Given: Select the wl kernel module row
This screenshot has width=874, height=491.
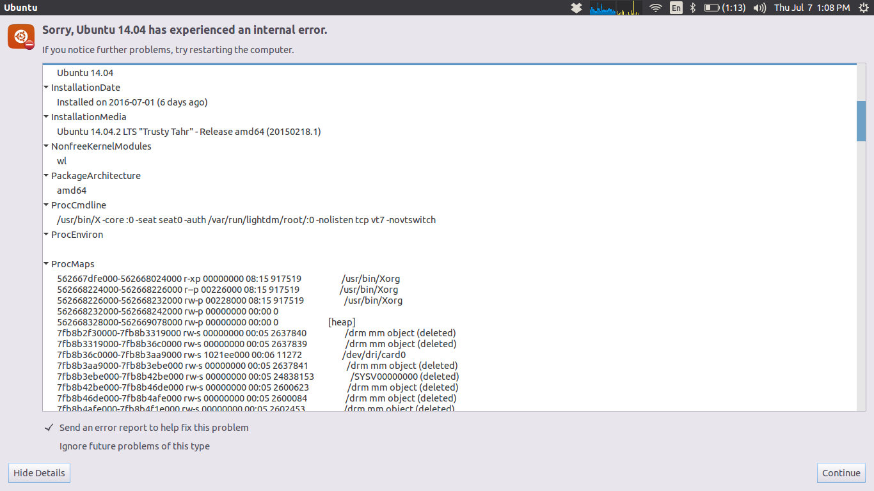Looking at the screenshot, I should pos(61,161).
